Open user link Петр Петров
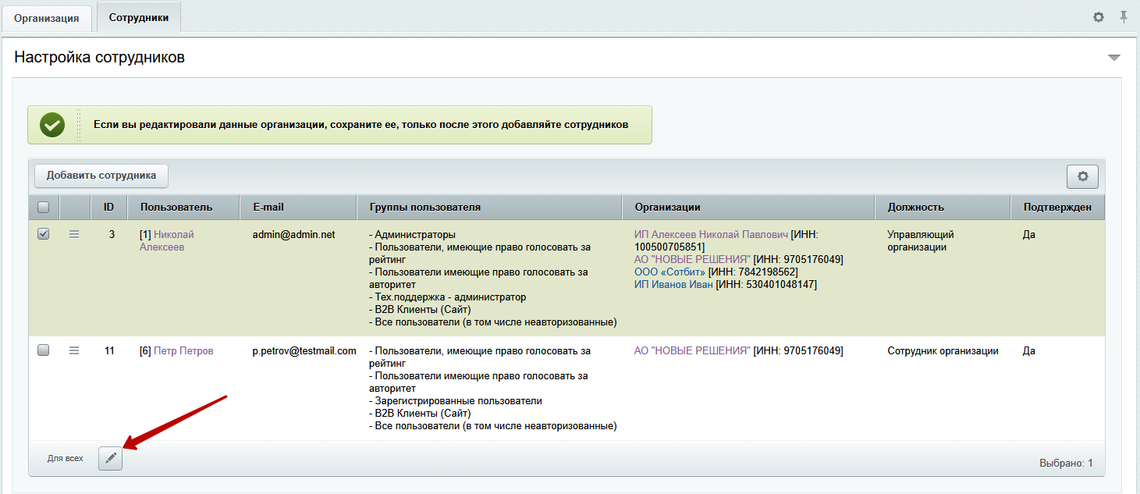 coord(183,351)
